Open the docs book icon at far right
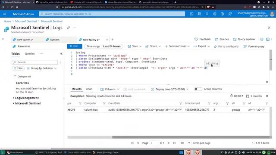Image resolution: width=276 pixels, height=155 pixels. [x=268, y=39]
